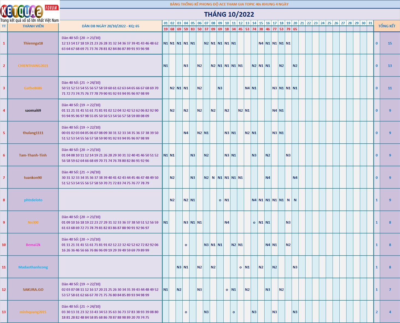This screenshot has height=323, width=400.
Task: Click the 'Dàn 40 Số' numbers cell for Gathe8686
Action: point(110,88)
